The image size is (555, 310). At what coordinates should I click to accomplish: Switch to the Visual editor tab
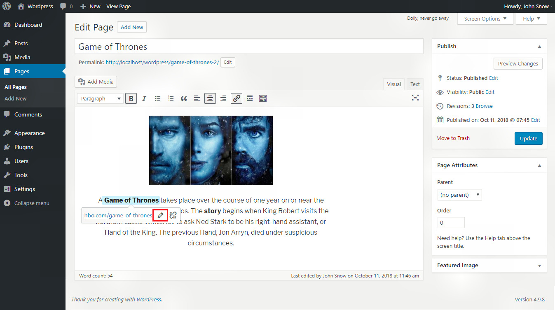[x=394, y=84]
